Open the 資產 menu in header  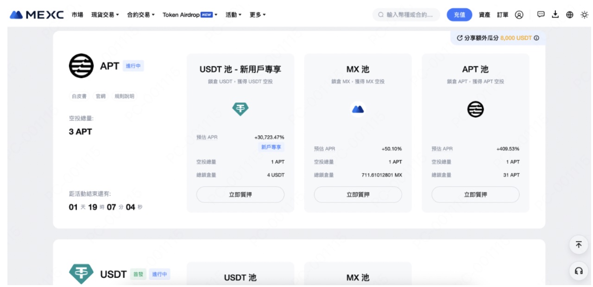click(x=485, y=15)
